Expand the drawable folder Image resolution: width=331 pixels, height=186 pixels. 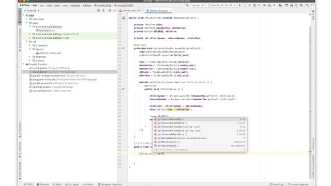tap(30, 45)
